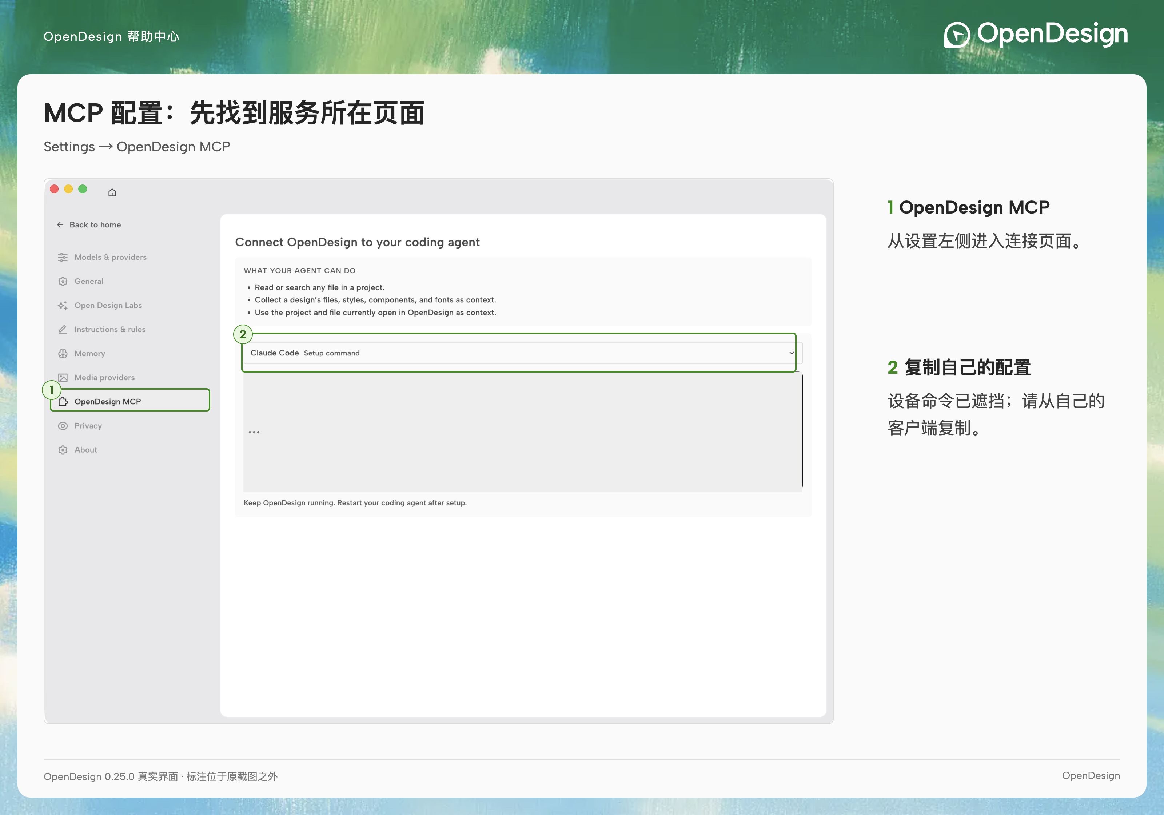Click the Open Design Labs sparkle icon
The image size is (1164, 815).
tap(63, 305)
